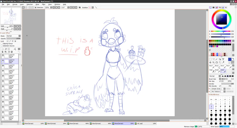237x128 pixels.
Task: Select the Zoom magnifier tool
Action: (x=213, y=62)
